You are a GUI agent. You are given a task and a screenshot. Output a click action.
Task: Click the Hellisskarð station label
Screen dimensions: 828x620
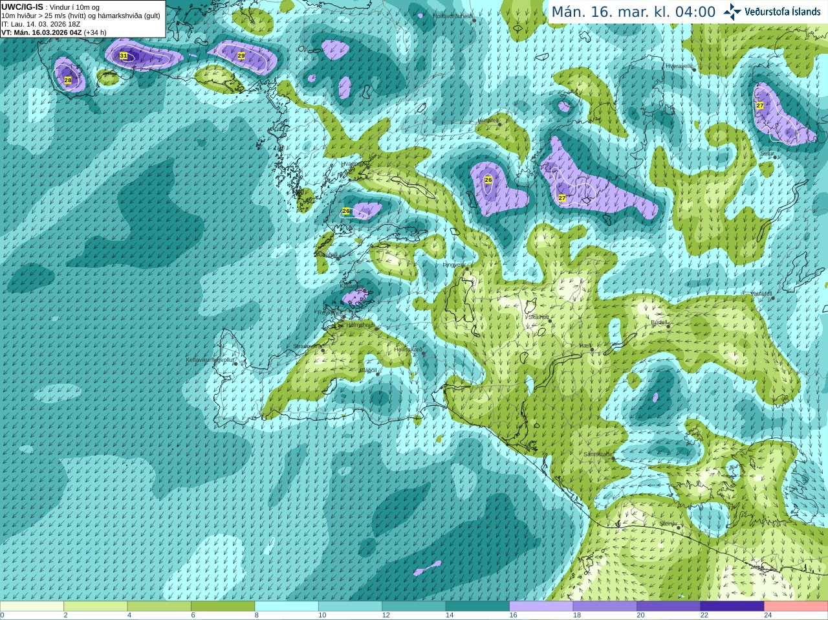pos(408,350)
